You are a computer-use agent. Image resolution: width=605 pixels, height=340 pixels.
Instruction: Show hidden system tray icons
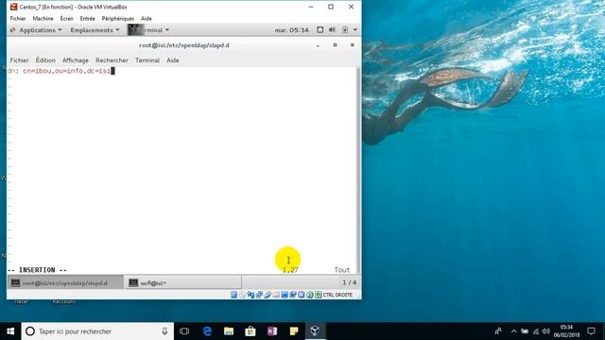point(513,331)
